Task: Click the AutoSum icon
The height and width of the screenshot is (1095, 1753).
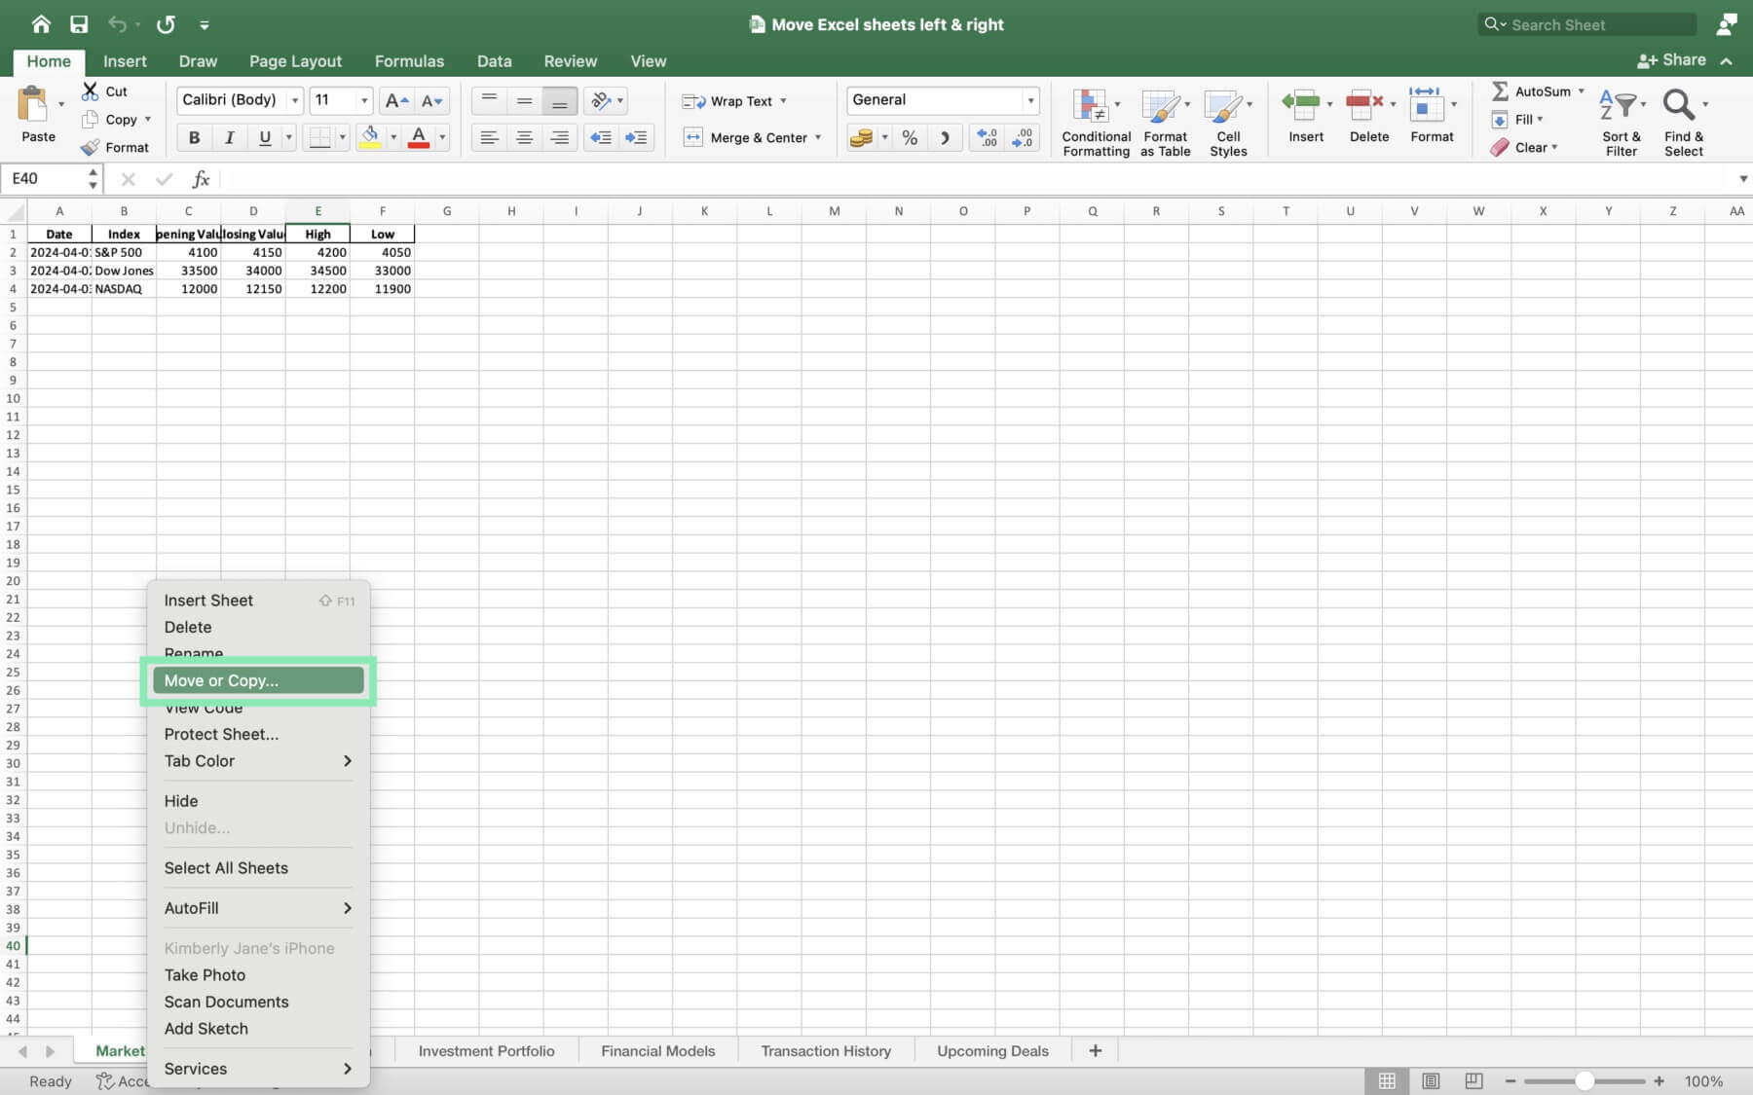Action: pyautogui.click(x=1501, y=91)
